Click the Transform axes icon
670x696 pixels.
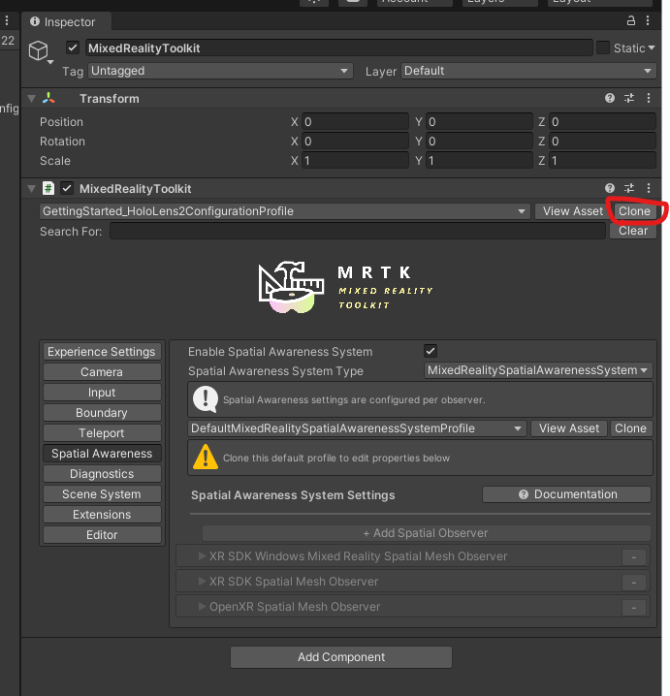click(x=48, y=98)
